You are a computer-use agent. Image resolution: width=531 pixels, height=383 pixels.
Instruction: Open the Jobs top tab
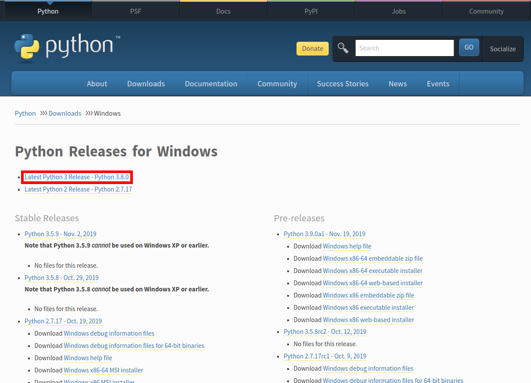tap(399, 11)
